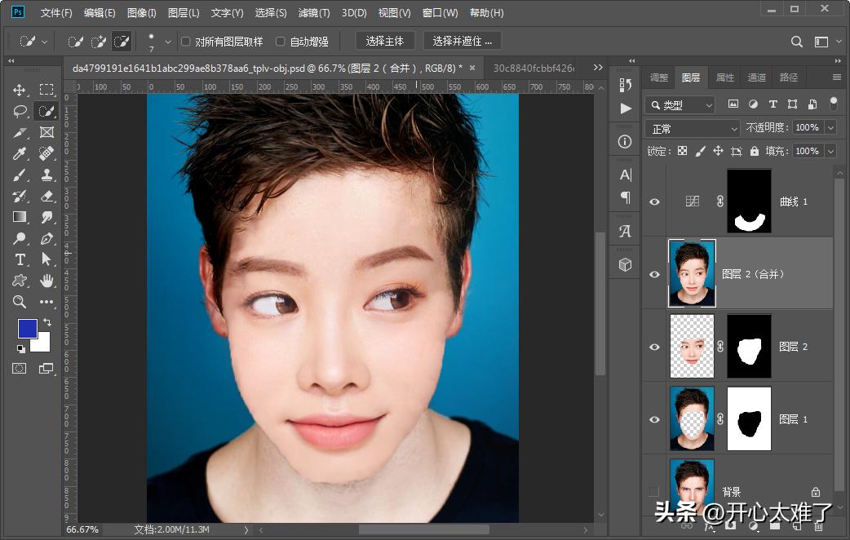Image resolution: width=850 pixels, height=540 pixels.
Task: Select the Lasso tool
Action: pos(20,111)
